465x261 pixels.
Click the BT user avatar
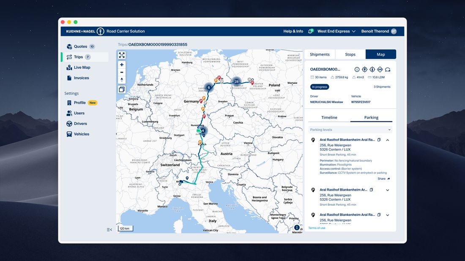(394, 31)
